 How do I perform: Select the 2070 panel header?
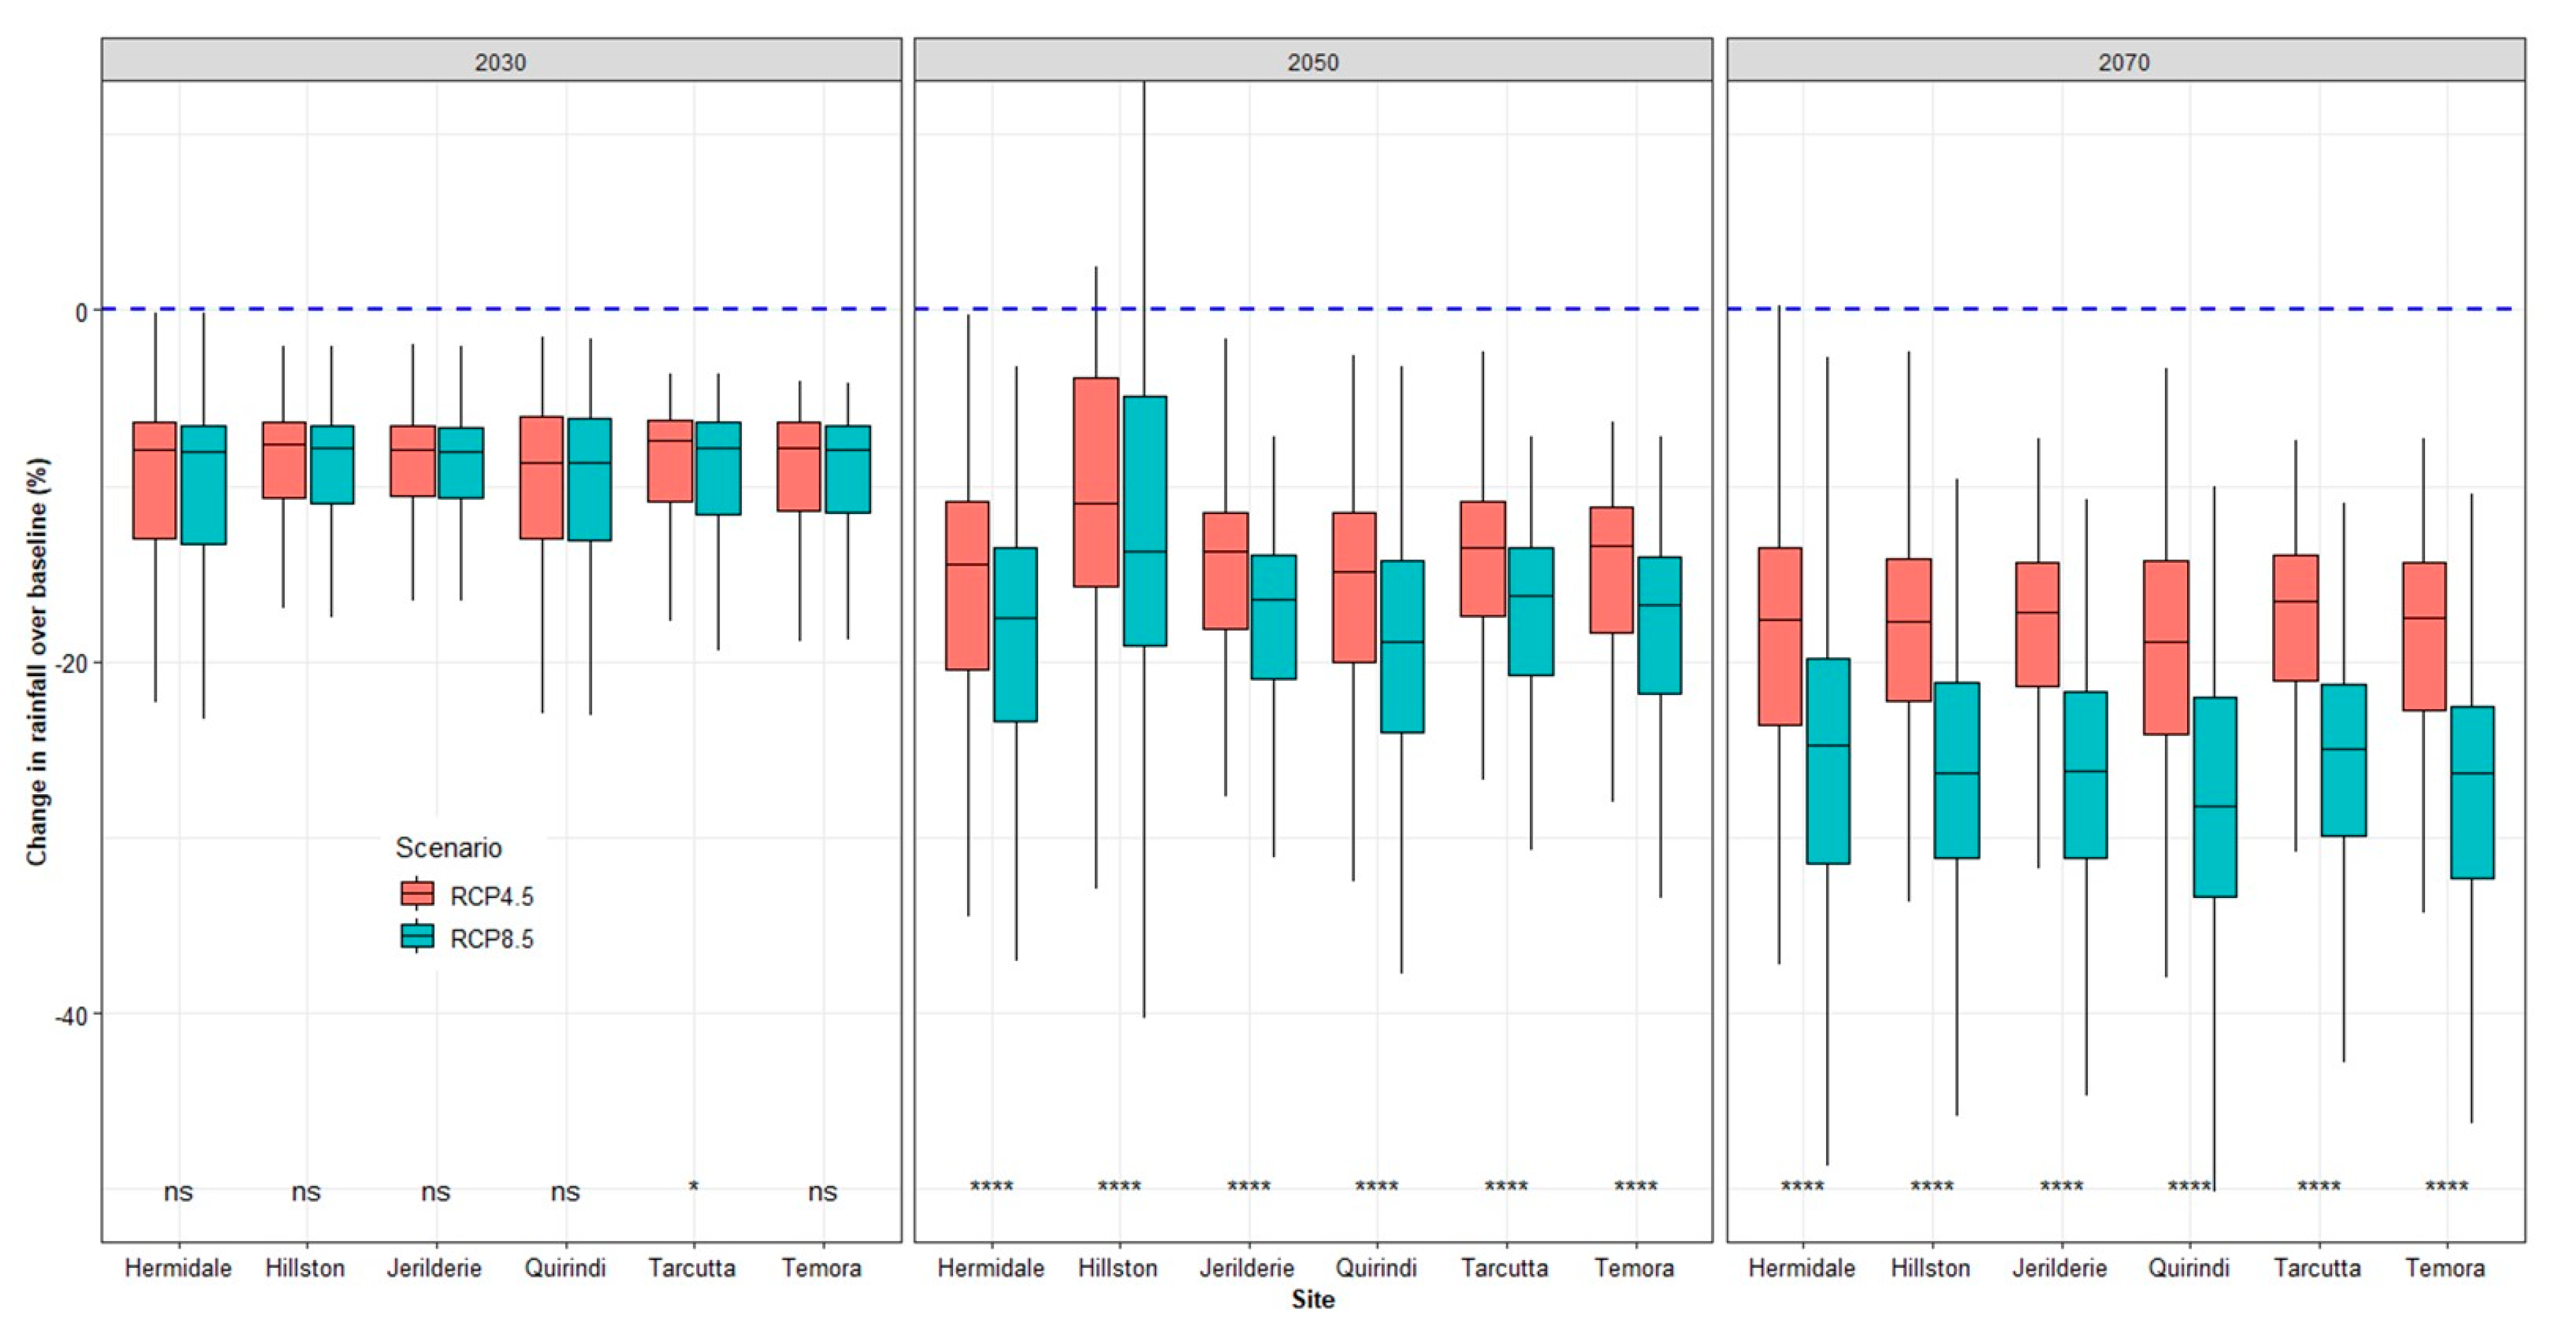click(x=2124, y=62)
